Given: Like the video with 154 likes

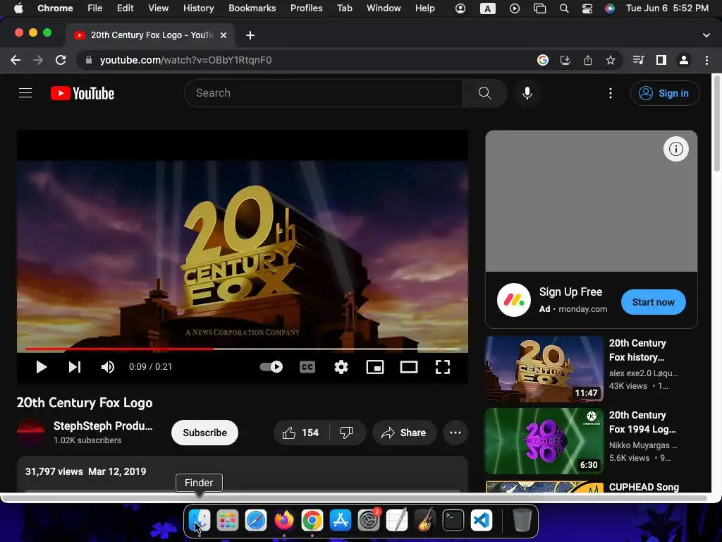Looking at the screenshot, I should (301, 433).
